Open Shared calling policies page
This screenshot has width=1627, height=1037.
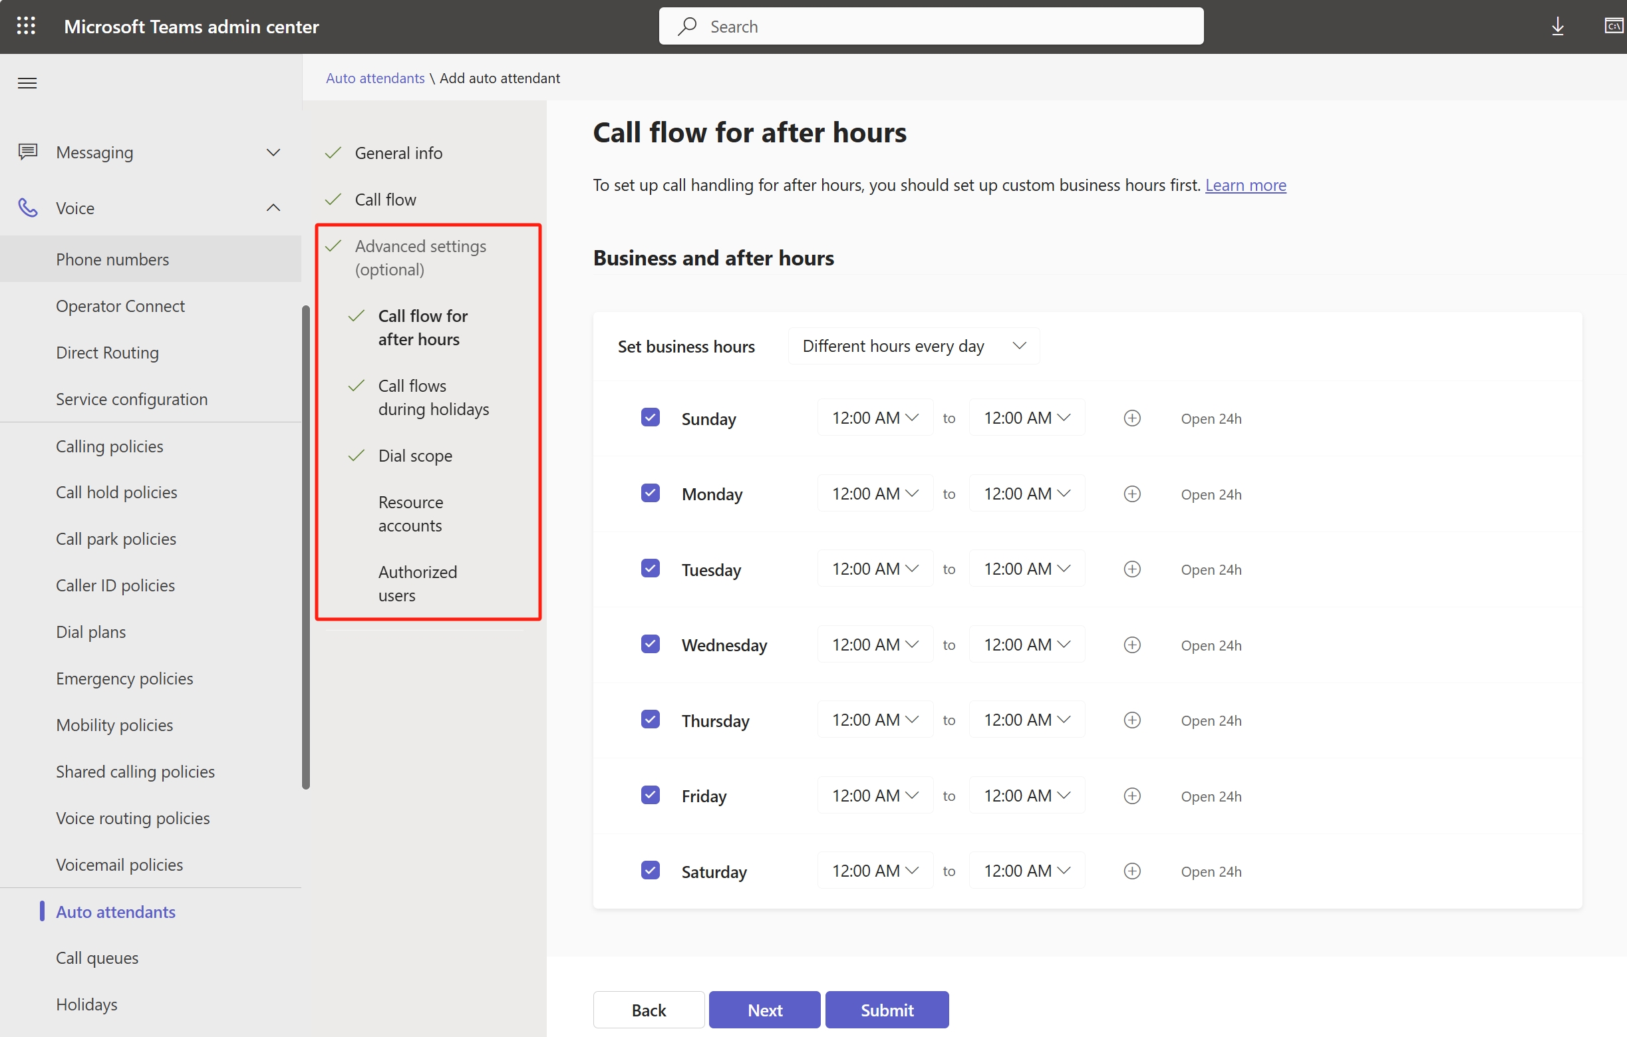coord(135,772)
